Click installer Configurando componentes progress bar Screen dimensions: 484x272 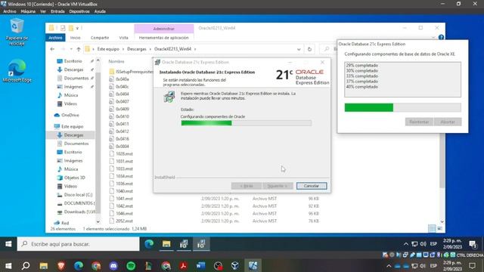[246, 123]
